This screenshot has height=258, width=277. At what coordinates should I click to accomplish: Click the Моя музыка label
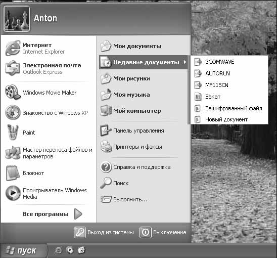point(131,95)
